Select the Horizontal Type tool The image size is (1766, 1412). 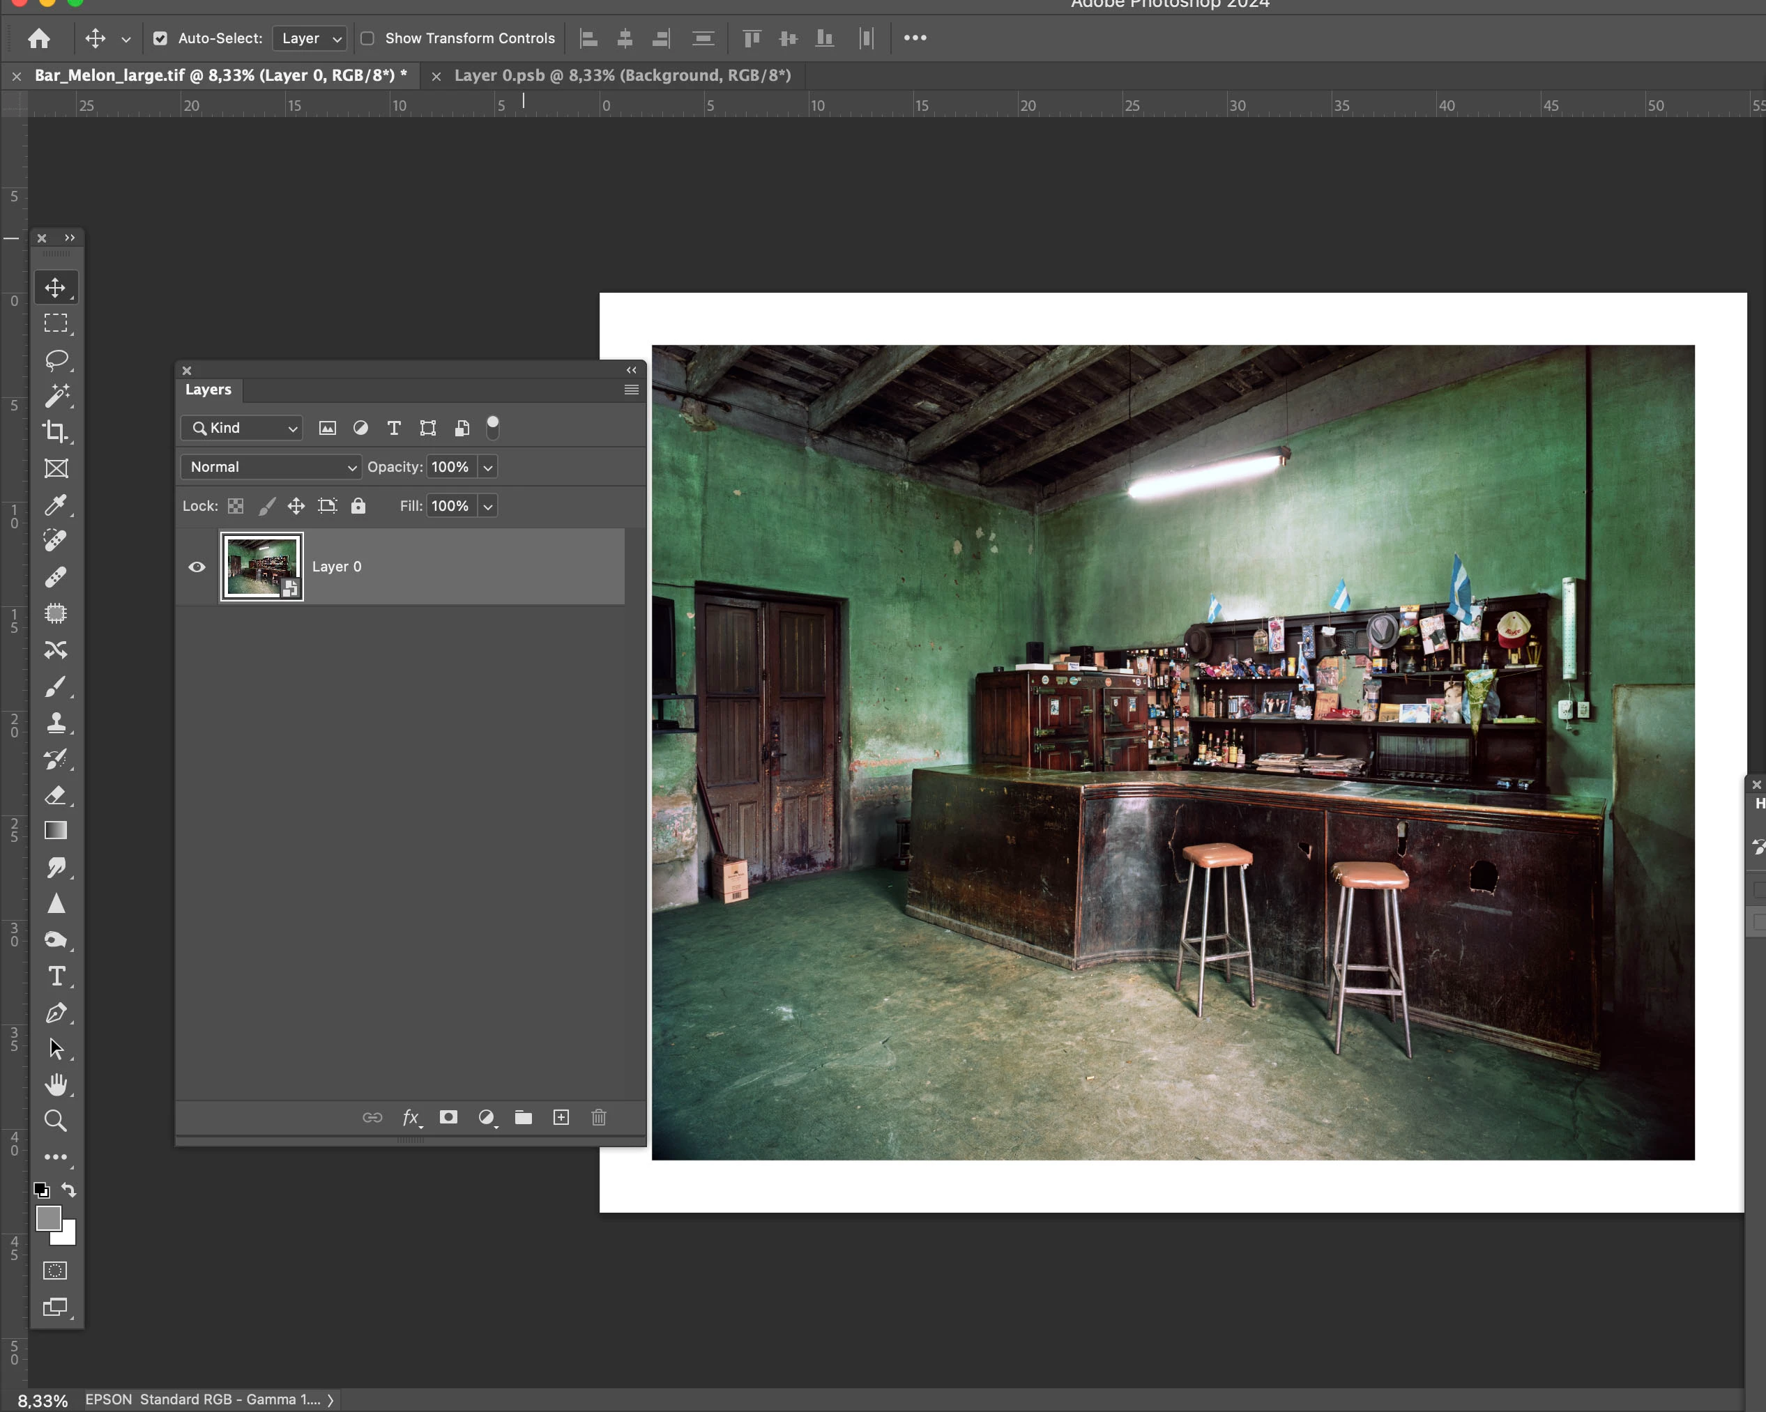pyautogui.click(x=55, y=976)
